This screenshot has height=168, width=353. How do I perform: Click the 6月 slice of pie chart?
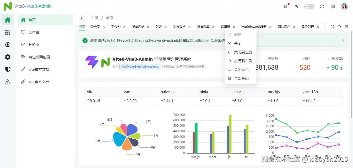(119, 139)
